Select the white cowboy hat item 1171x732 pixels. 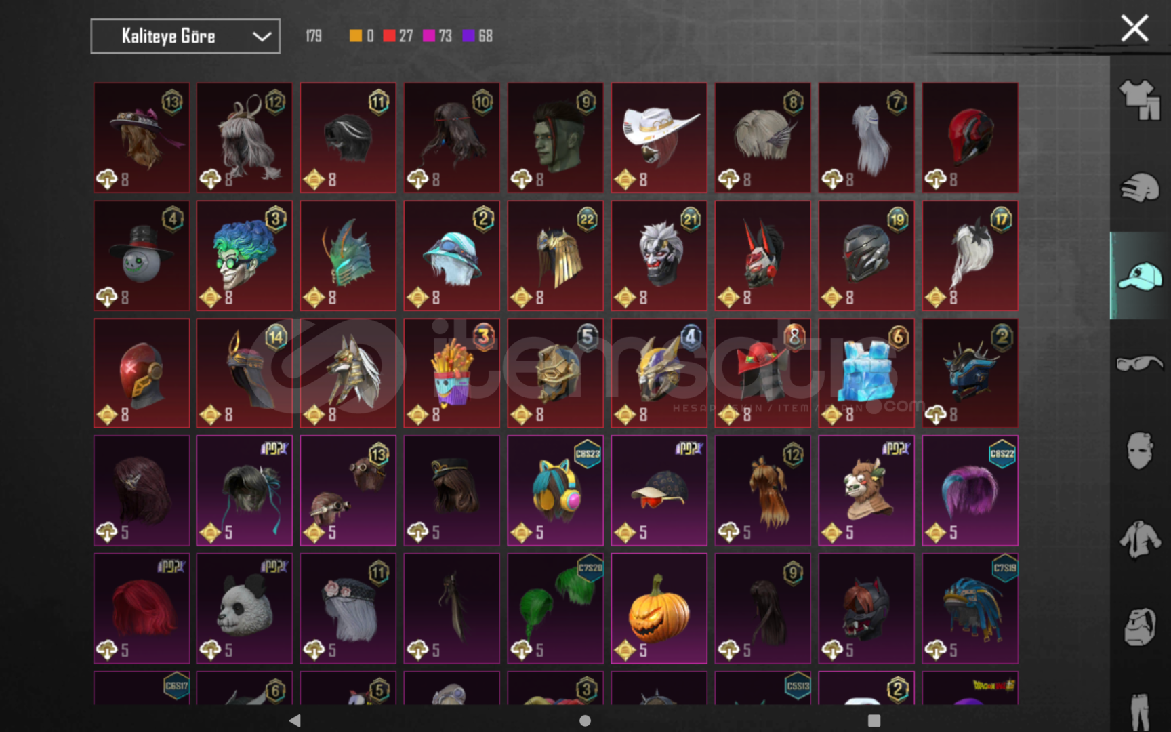tap(659, 138)
